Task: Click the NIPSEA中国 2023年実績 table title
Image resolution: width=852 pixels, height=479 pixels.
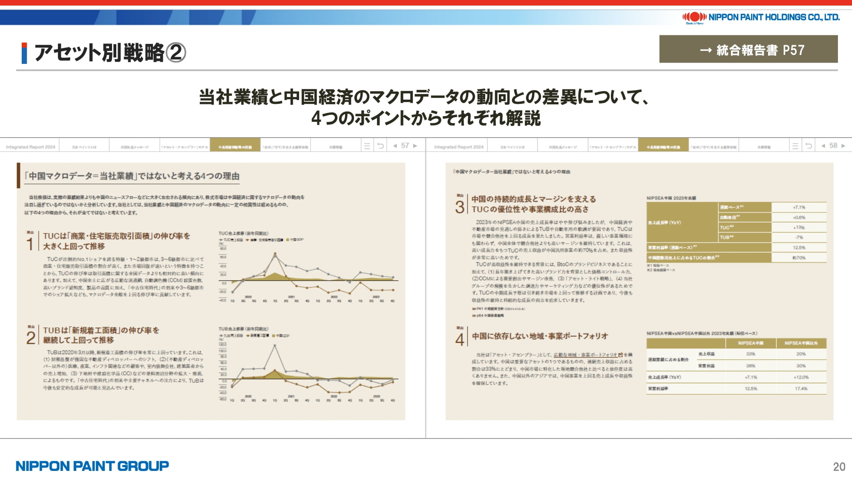Action: click(x=671, y=198)
